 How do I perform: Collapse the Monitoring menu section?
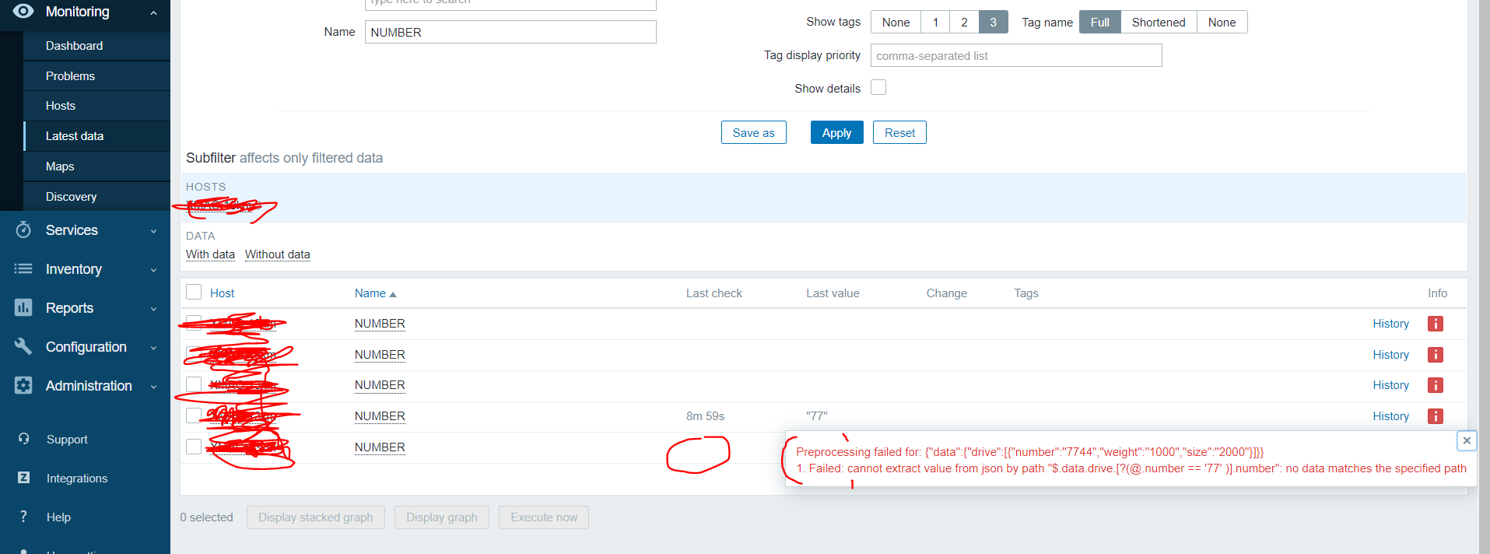point(153,12)
